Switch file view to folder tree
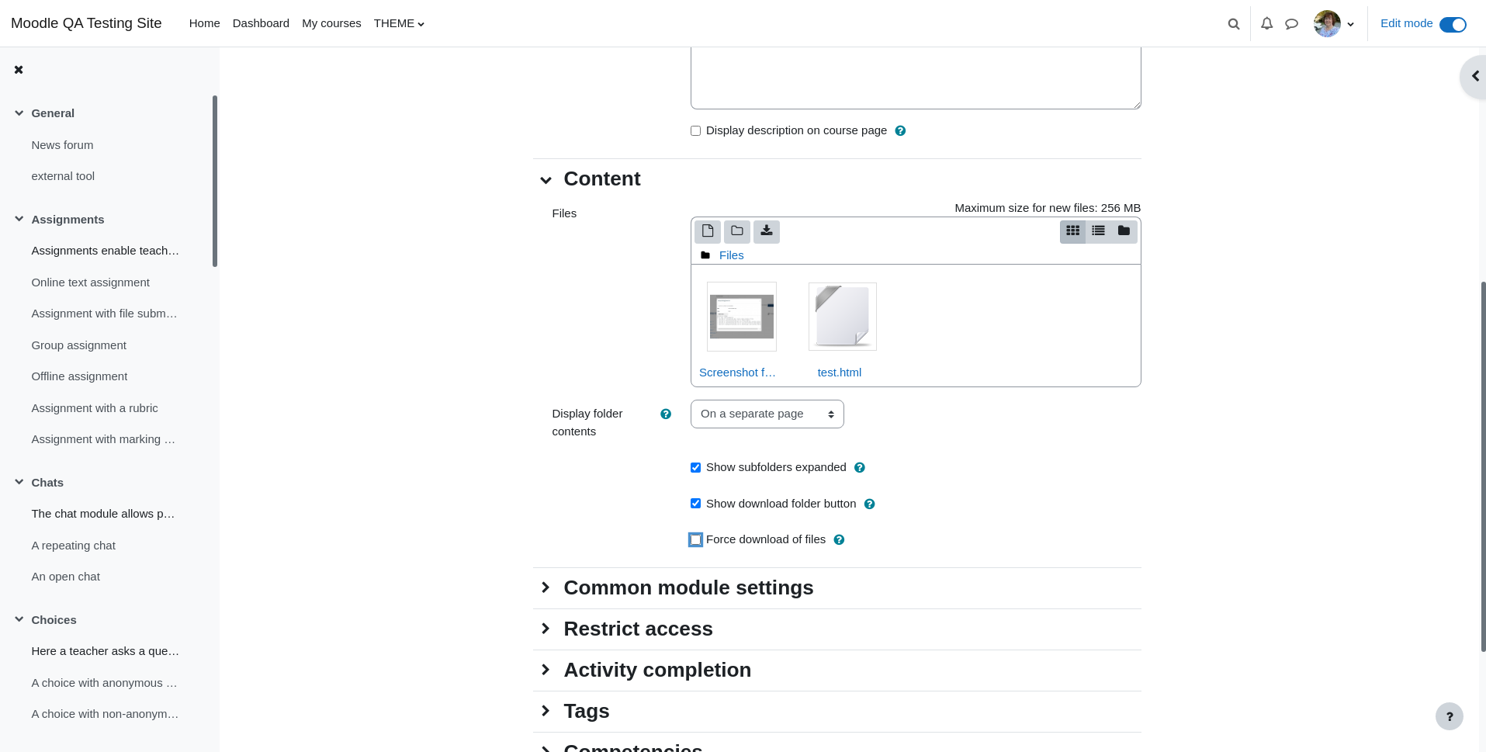 pyautogui.click(x=1124, y=231)
